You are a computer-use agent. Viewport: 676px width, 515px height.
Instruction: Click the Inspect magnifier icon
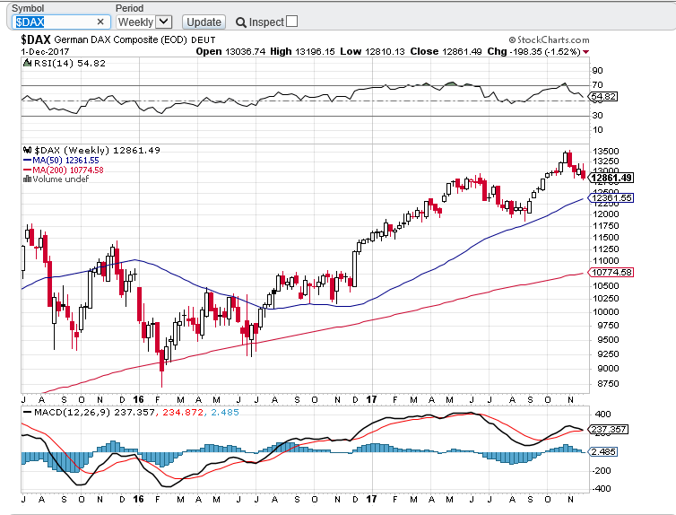coord(240,22)
